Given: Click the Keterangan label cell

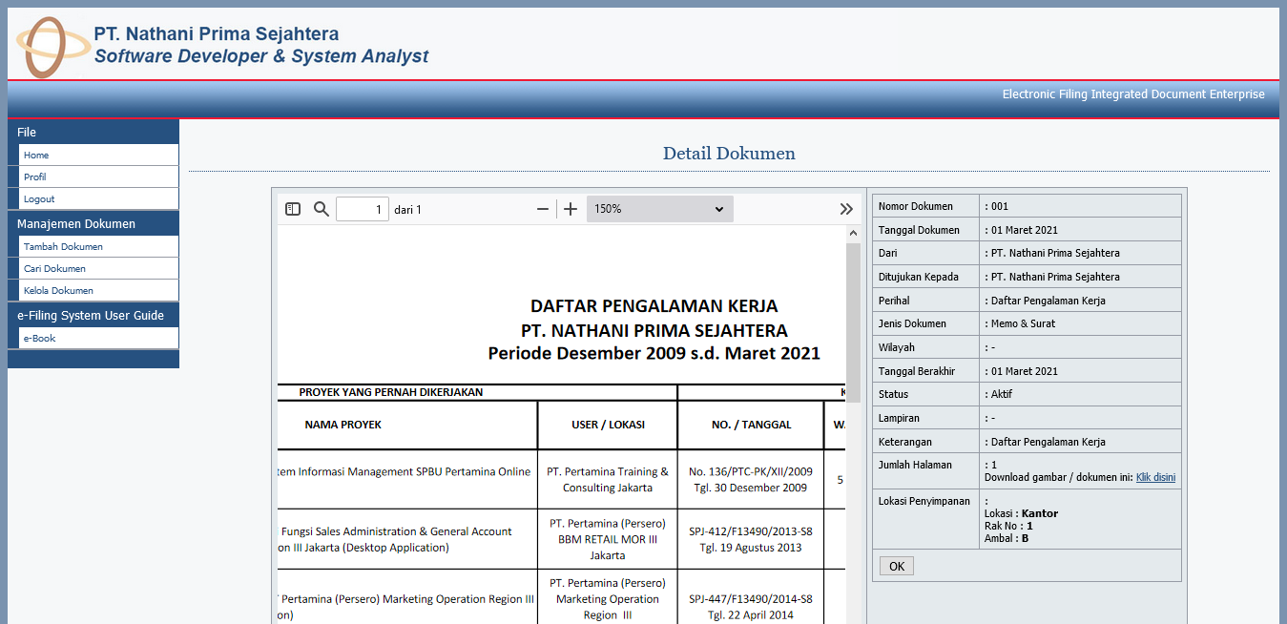Looking at the screenshot, I should click(x=925, y=442).
